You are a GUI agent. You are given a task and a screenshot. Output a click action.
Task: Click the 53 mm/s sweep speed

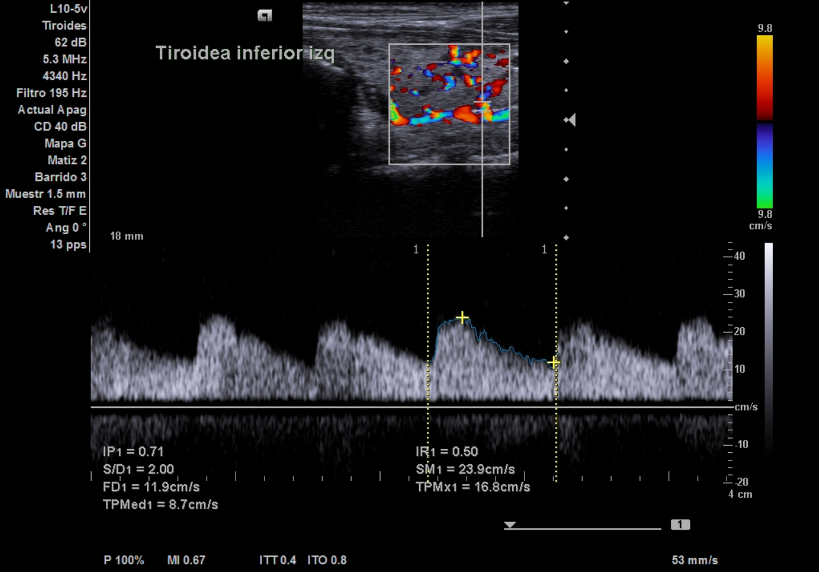pos(694,560)
